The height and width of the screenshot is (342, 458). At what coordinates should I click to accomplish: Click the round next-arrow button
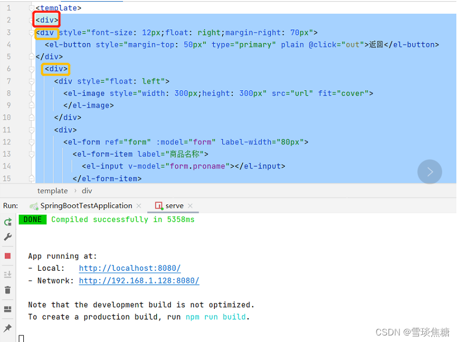429,172
